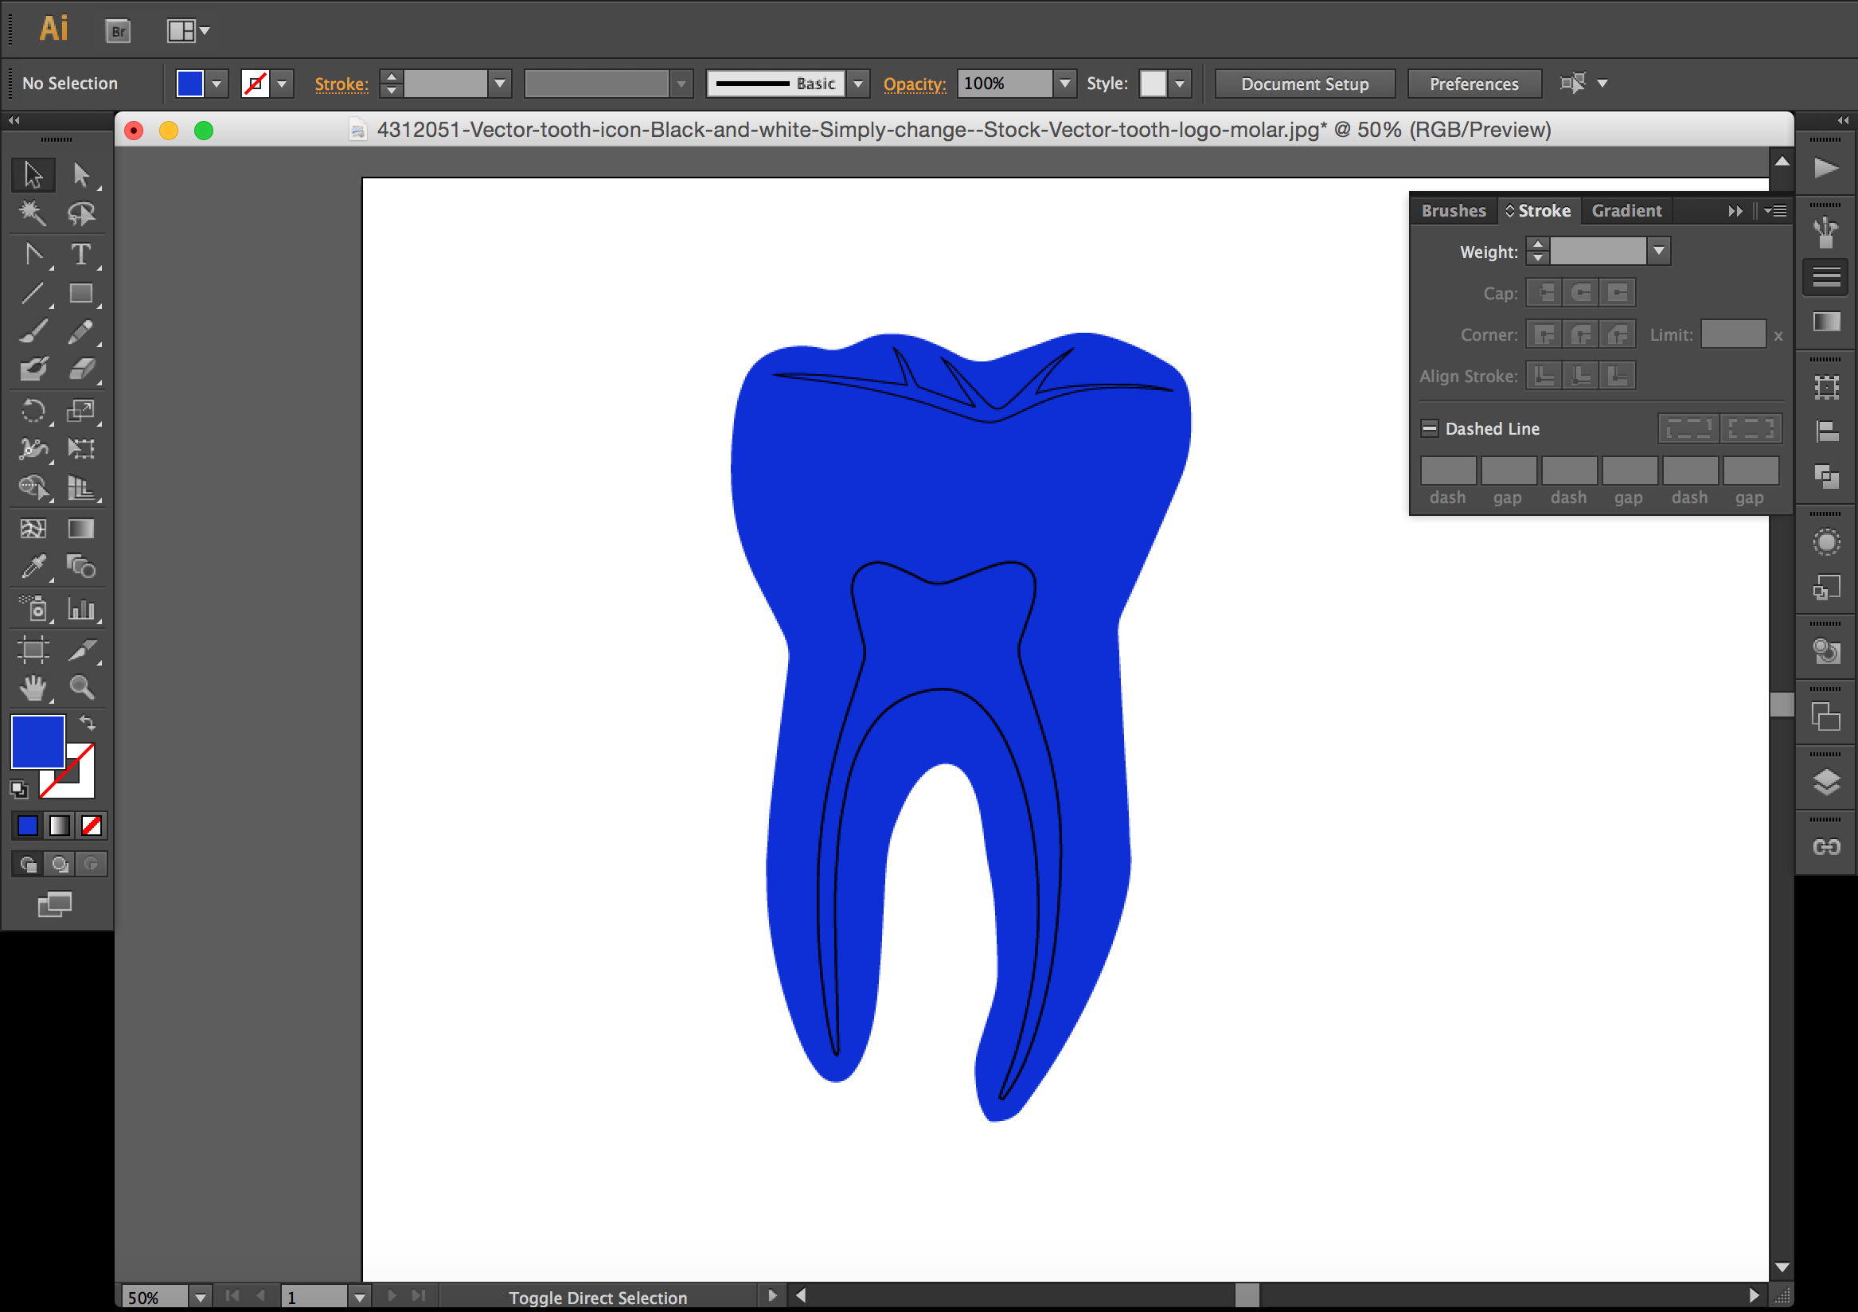Expand the Basic brush definition dropdown
Viewport: 1858px width, 1312px height.
859,84
